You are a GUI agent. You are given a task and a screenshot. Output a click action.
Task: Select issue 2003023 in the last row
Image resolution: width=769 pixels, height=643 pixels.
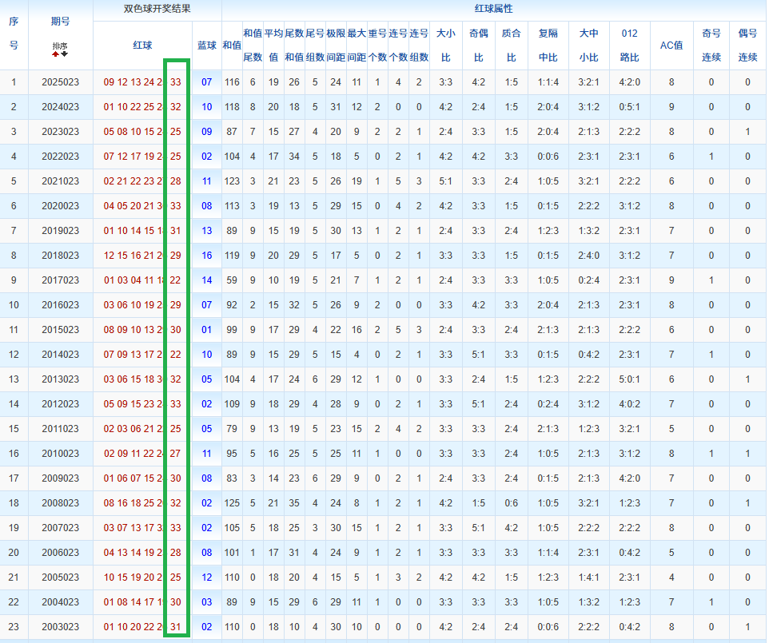[60, 627]
